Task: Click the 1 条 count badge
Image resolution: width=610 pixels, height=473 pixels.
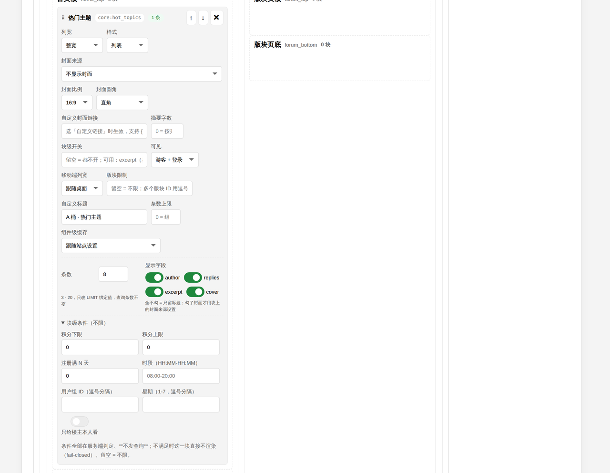Action: (x=156, y=18)
